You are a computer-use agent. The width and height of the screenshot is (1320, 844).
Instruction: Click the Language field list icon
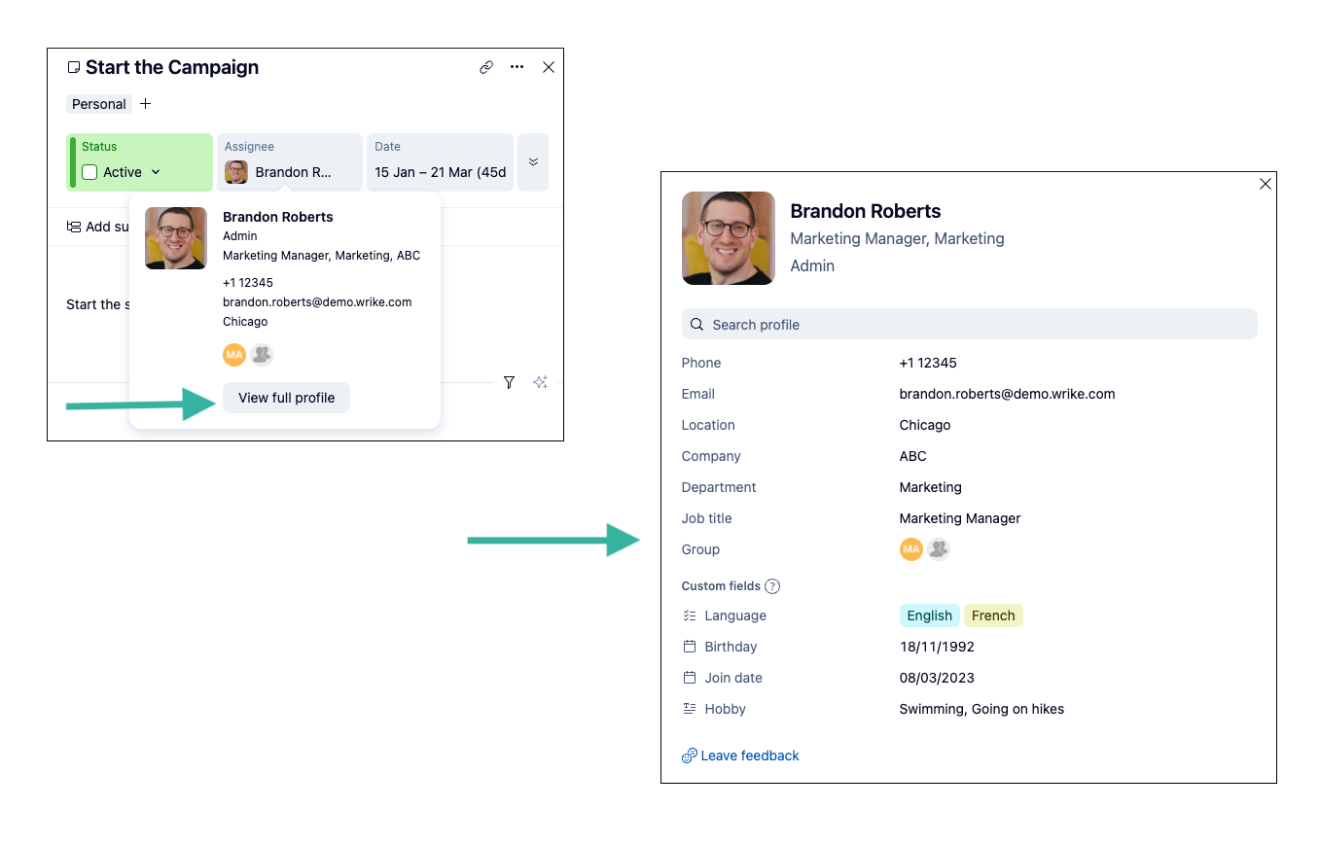pyautogui.click(x=690, y=615)
